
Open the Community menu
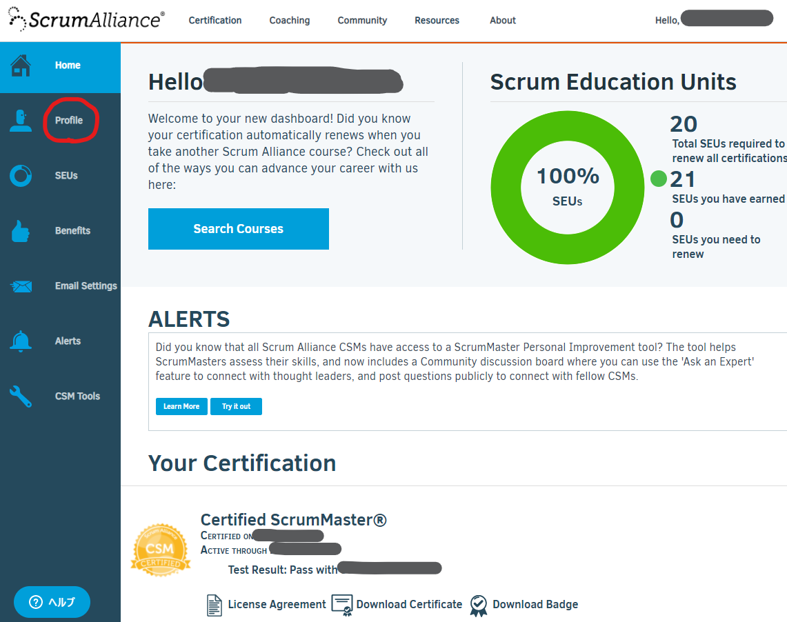click(362, 20)
